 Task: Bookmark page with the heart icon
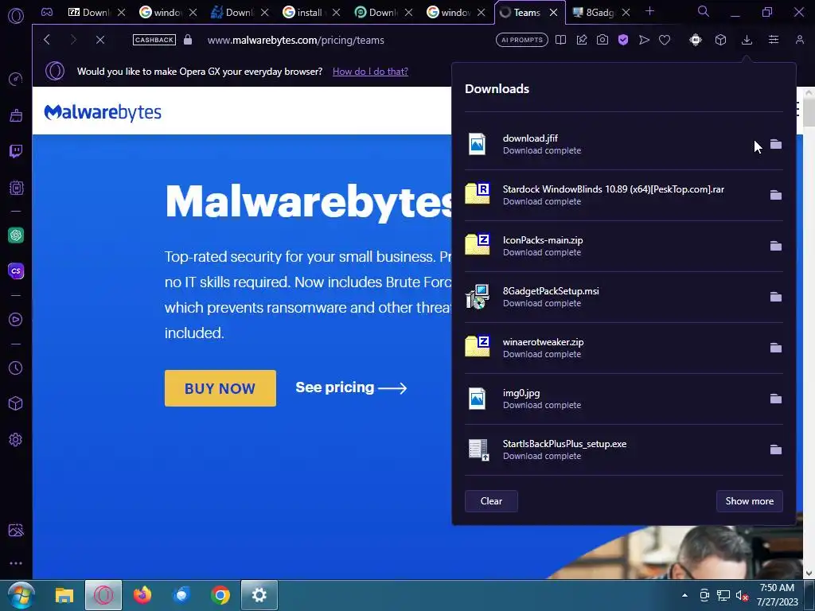[x=665, y=40]
